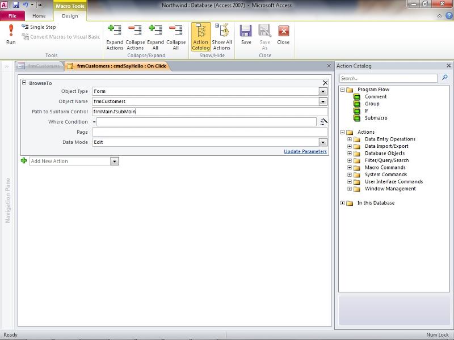This screenshot has width=454, height=340.
Task: Open the Undo history dropdown arrow
Action: (x=32, y=5)
